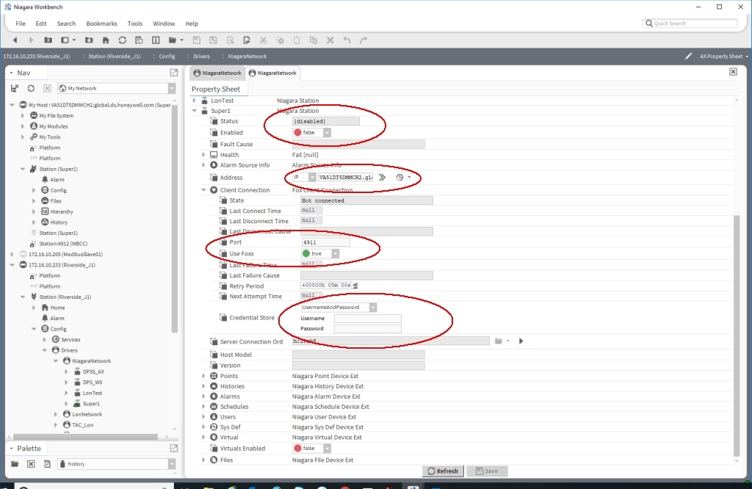
Task: Expand the LonNetwork tree node
Action: pos(56,414)
